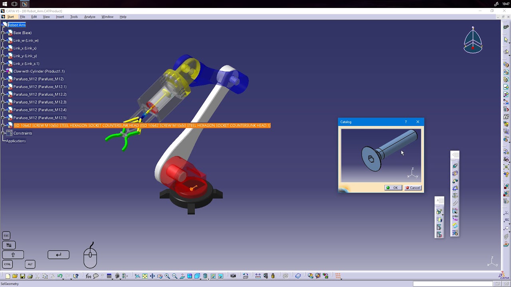Click the Windows Start button
The image size is (511, 287).
coord(5,4)
